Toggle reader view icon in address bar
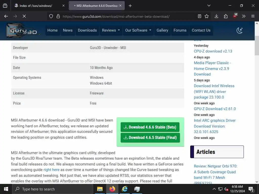The image size is (259, 194). pyautogui.click(x=200, y=16)
